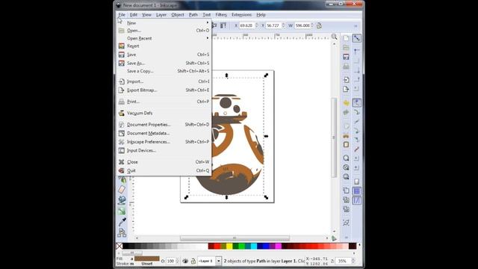
Task: Select the Gradient tool in the toolbox
Action: coord(122,211)
